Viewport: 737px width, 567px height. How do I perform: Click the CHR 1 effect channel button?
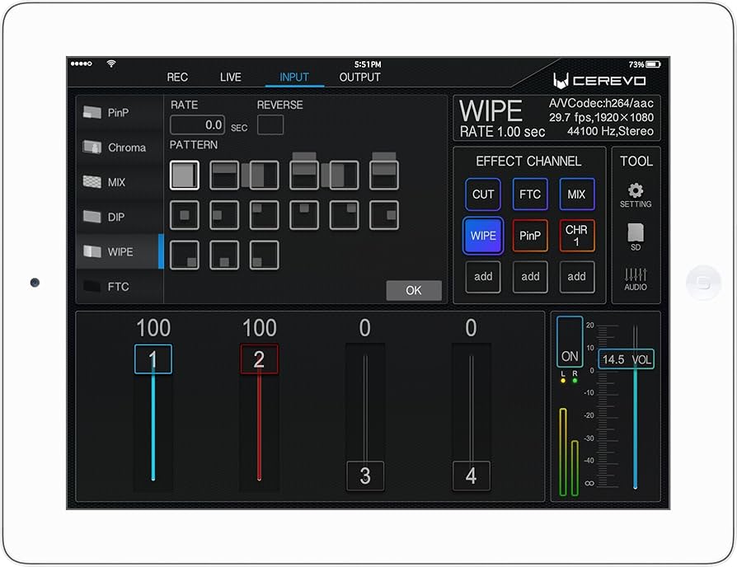tap(577, 236)
